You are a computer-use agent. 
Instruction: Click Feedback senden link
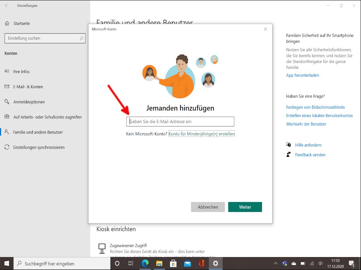click(x=310, y=155)
